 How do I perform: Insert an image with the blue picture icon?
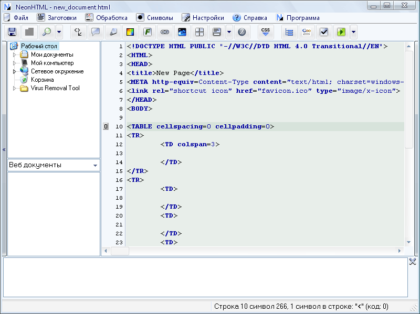pos(182,32)
